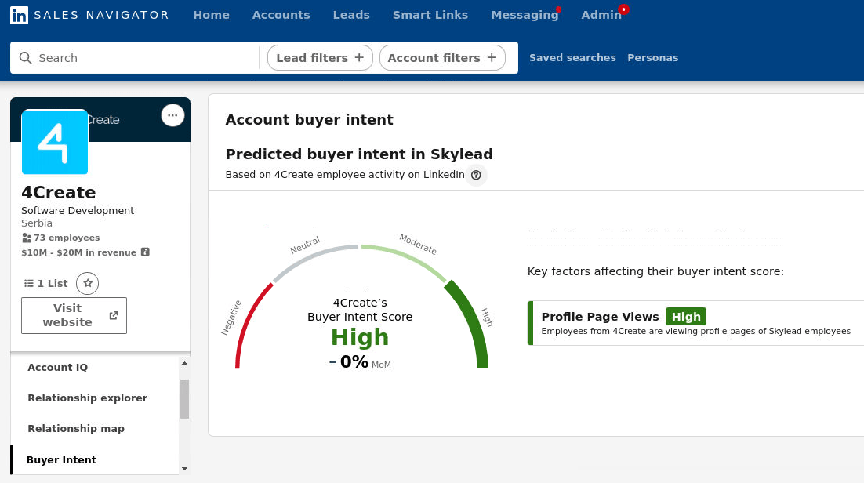864x483 pixels.
Task: Click the Visit website button
Action: (x=74, y=315)
